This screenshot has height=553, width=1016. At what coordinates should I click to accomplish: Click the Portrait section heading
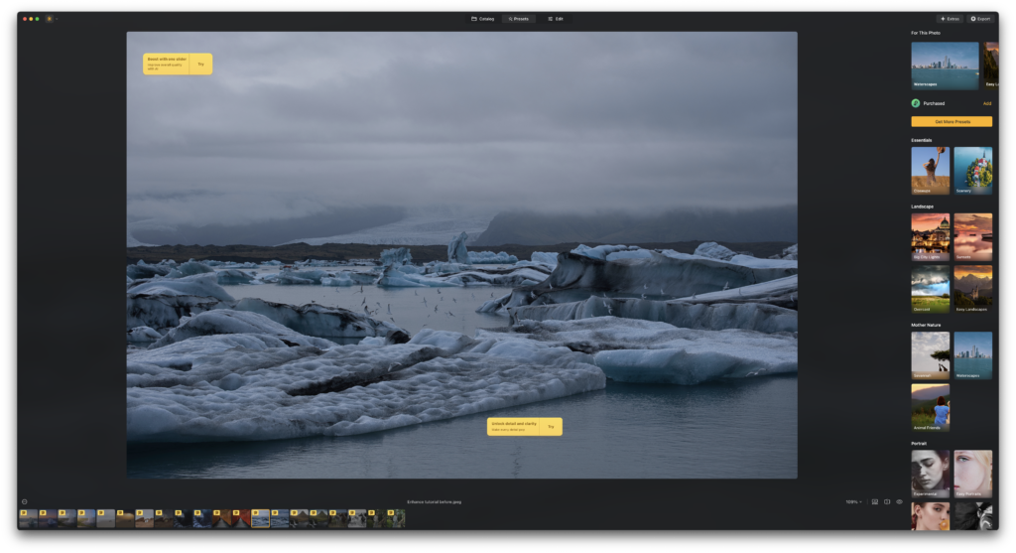tap(919, 444)
